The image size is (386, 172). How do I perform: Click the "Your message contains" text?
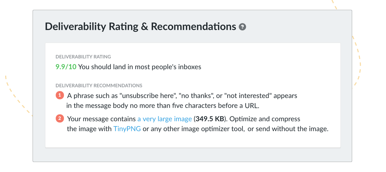[101, 119]
